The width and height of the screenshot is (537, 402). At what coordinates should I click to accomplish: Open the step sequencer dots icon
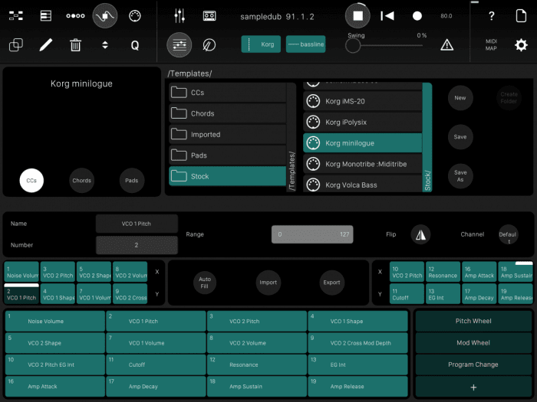click(75, 16)
